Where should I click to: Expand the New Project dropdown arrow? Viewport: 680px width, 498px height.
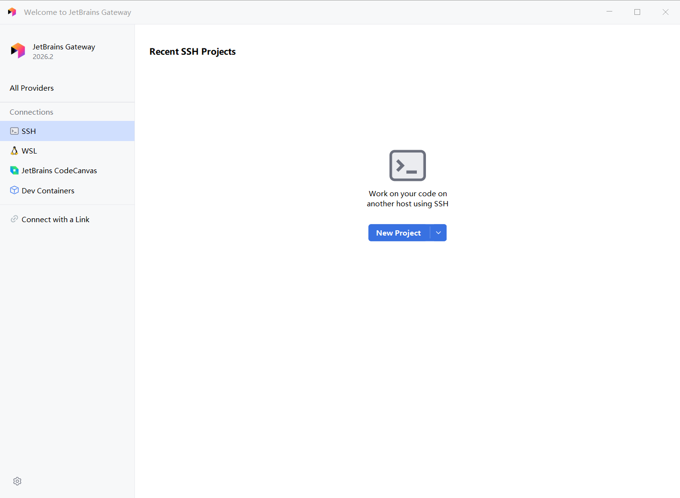pos(438,233)
